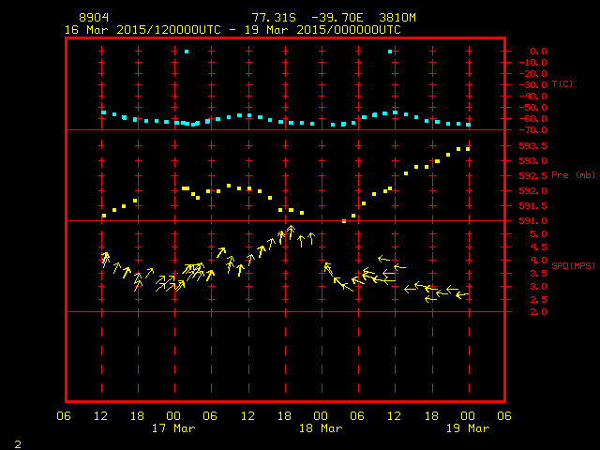Screen dimensions: 600x450
Task: Pick the "3.5" wind speed tick value
Action: [538, 273]
